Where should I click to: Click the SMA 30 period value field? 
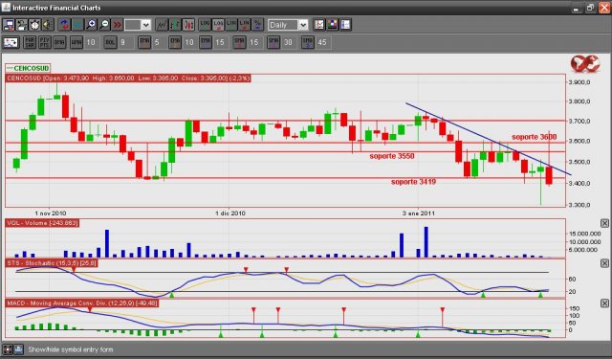coord(288,42)
